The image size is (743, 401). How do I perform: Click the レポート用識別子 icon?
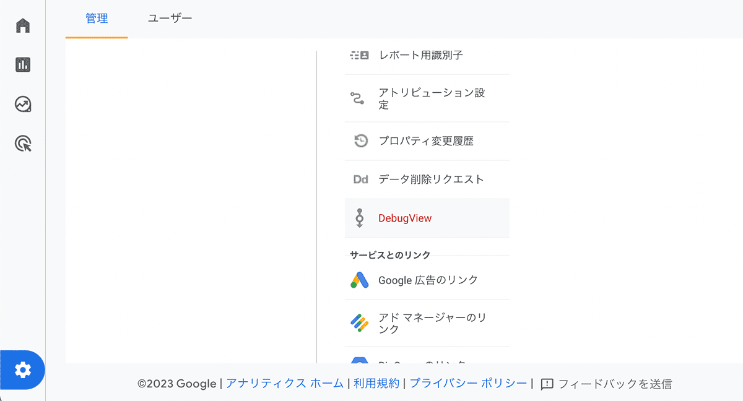click(x=359, y=55)
